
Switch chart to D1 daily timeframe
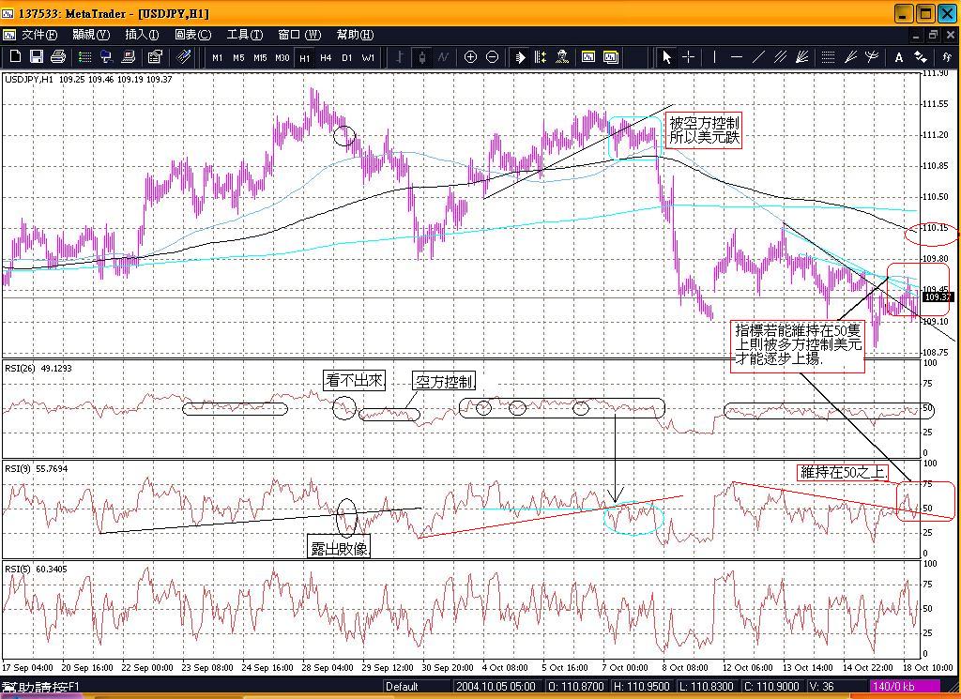click(346, 57)
